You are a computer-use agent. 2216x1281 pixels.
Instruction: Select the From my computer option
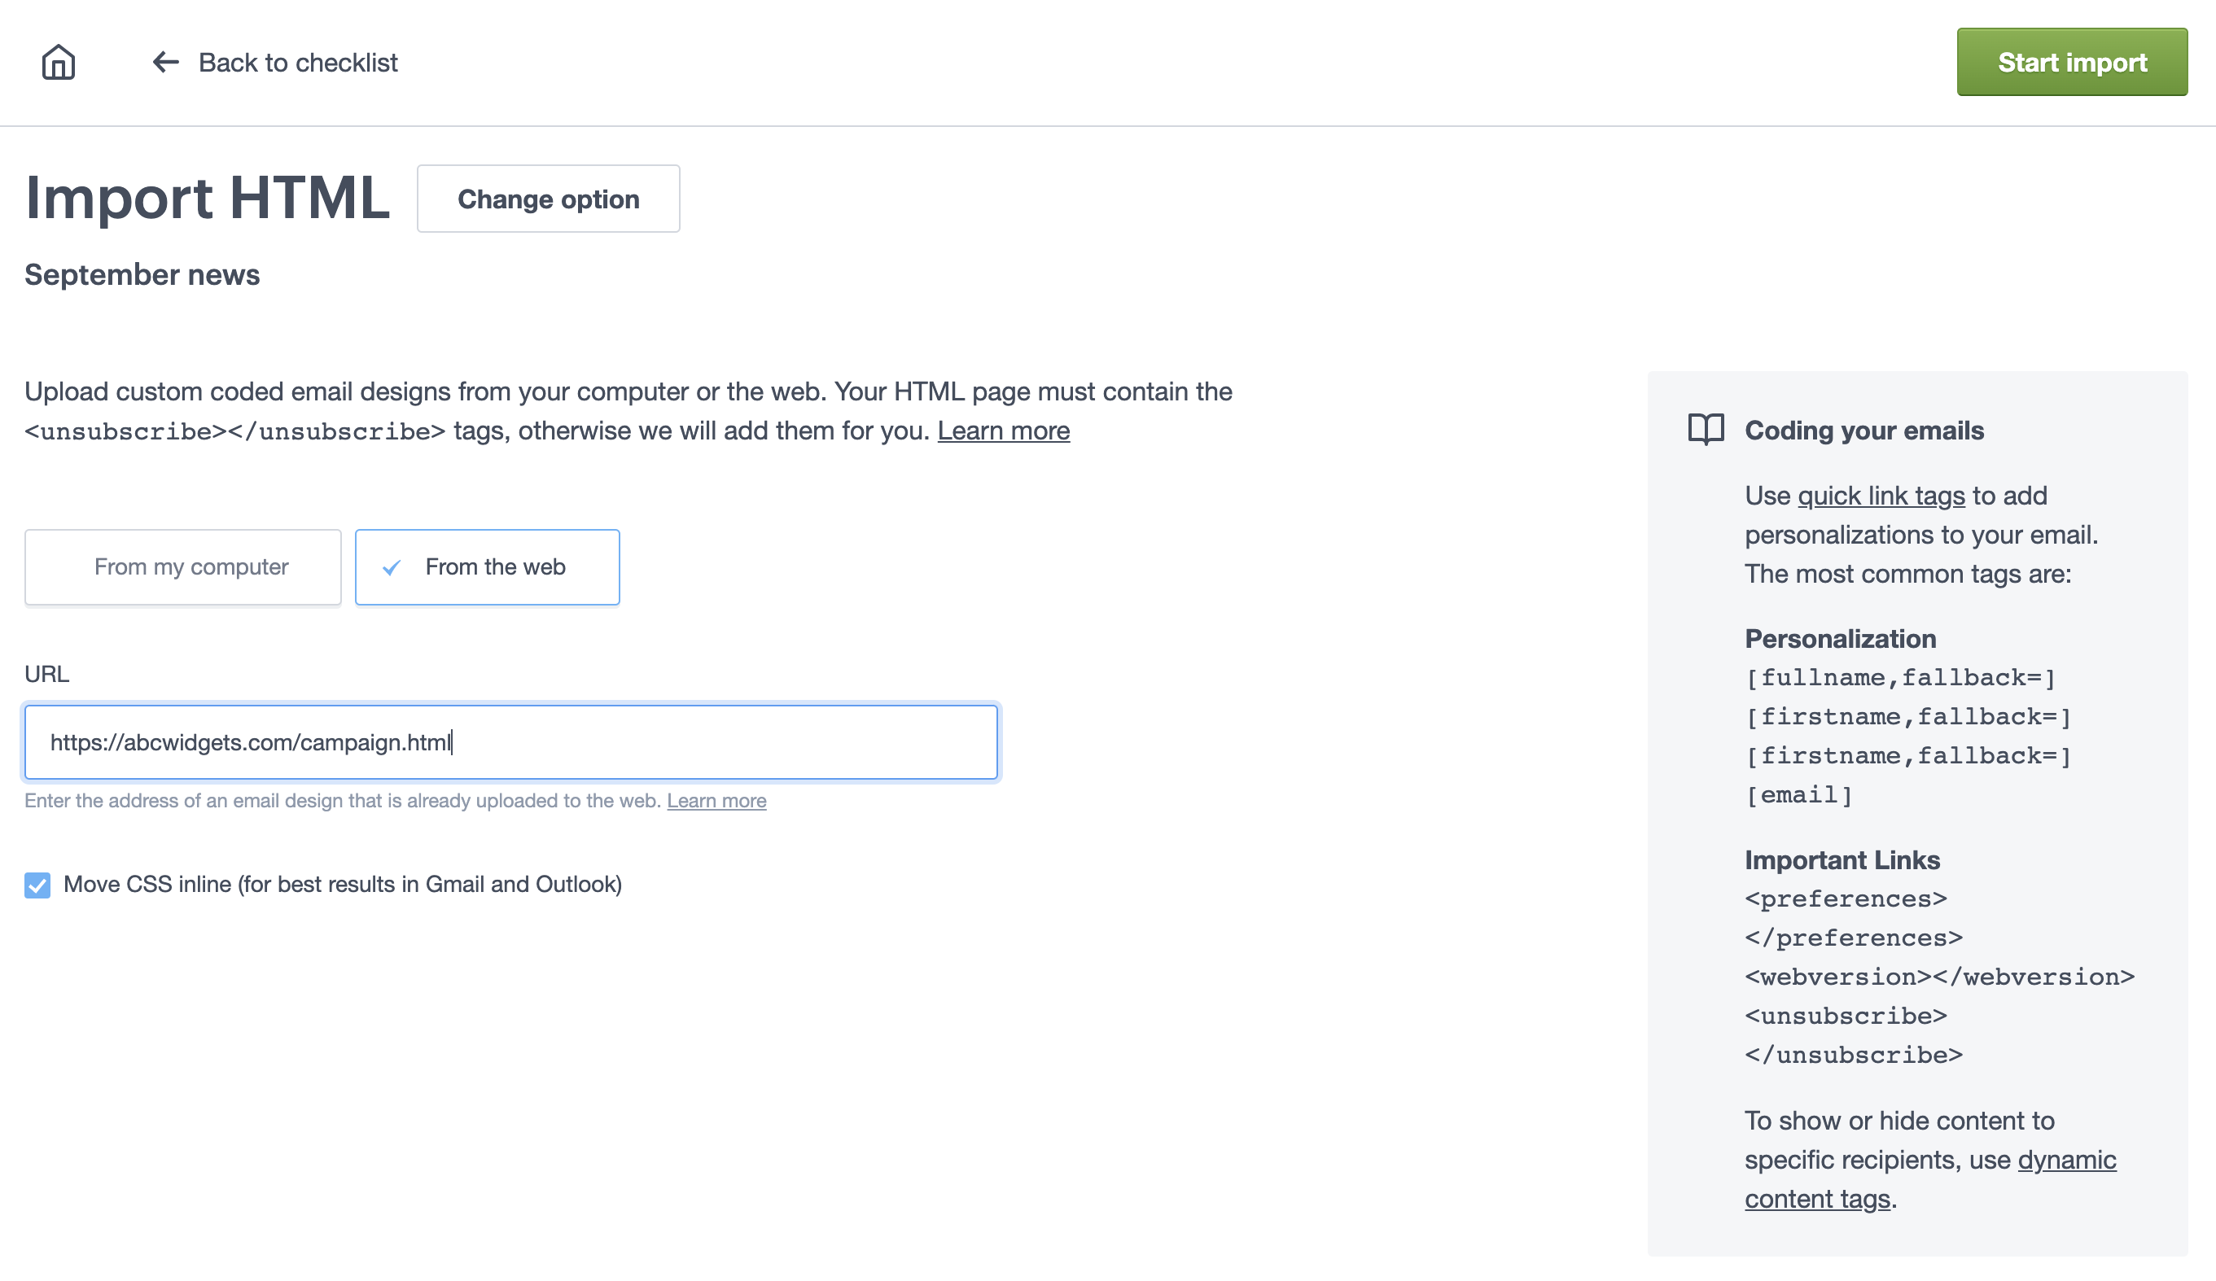(x=183, y=568)
